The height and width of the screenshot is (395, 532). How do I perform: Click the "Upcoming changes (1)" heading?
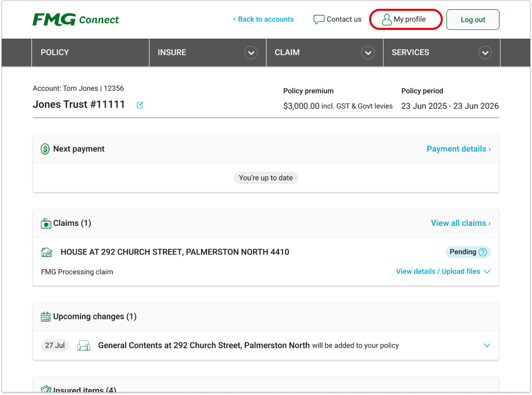coord(95,317)
